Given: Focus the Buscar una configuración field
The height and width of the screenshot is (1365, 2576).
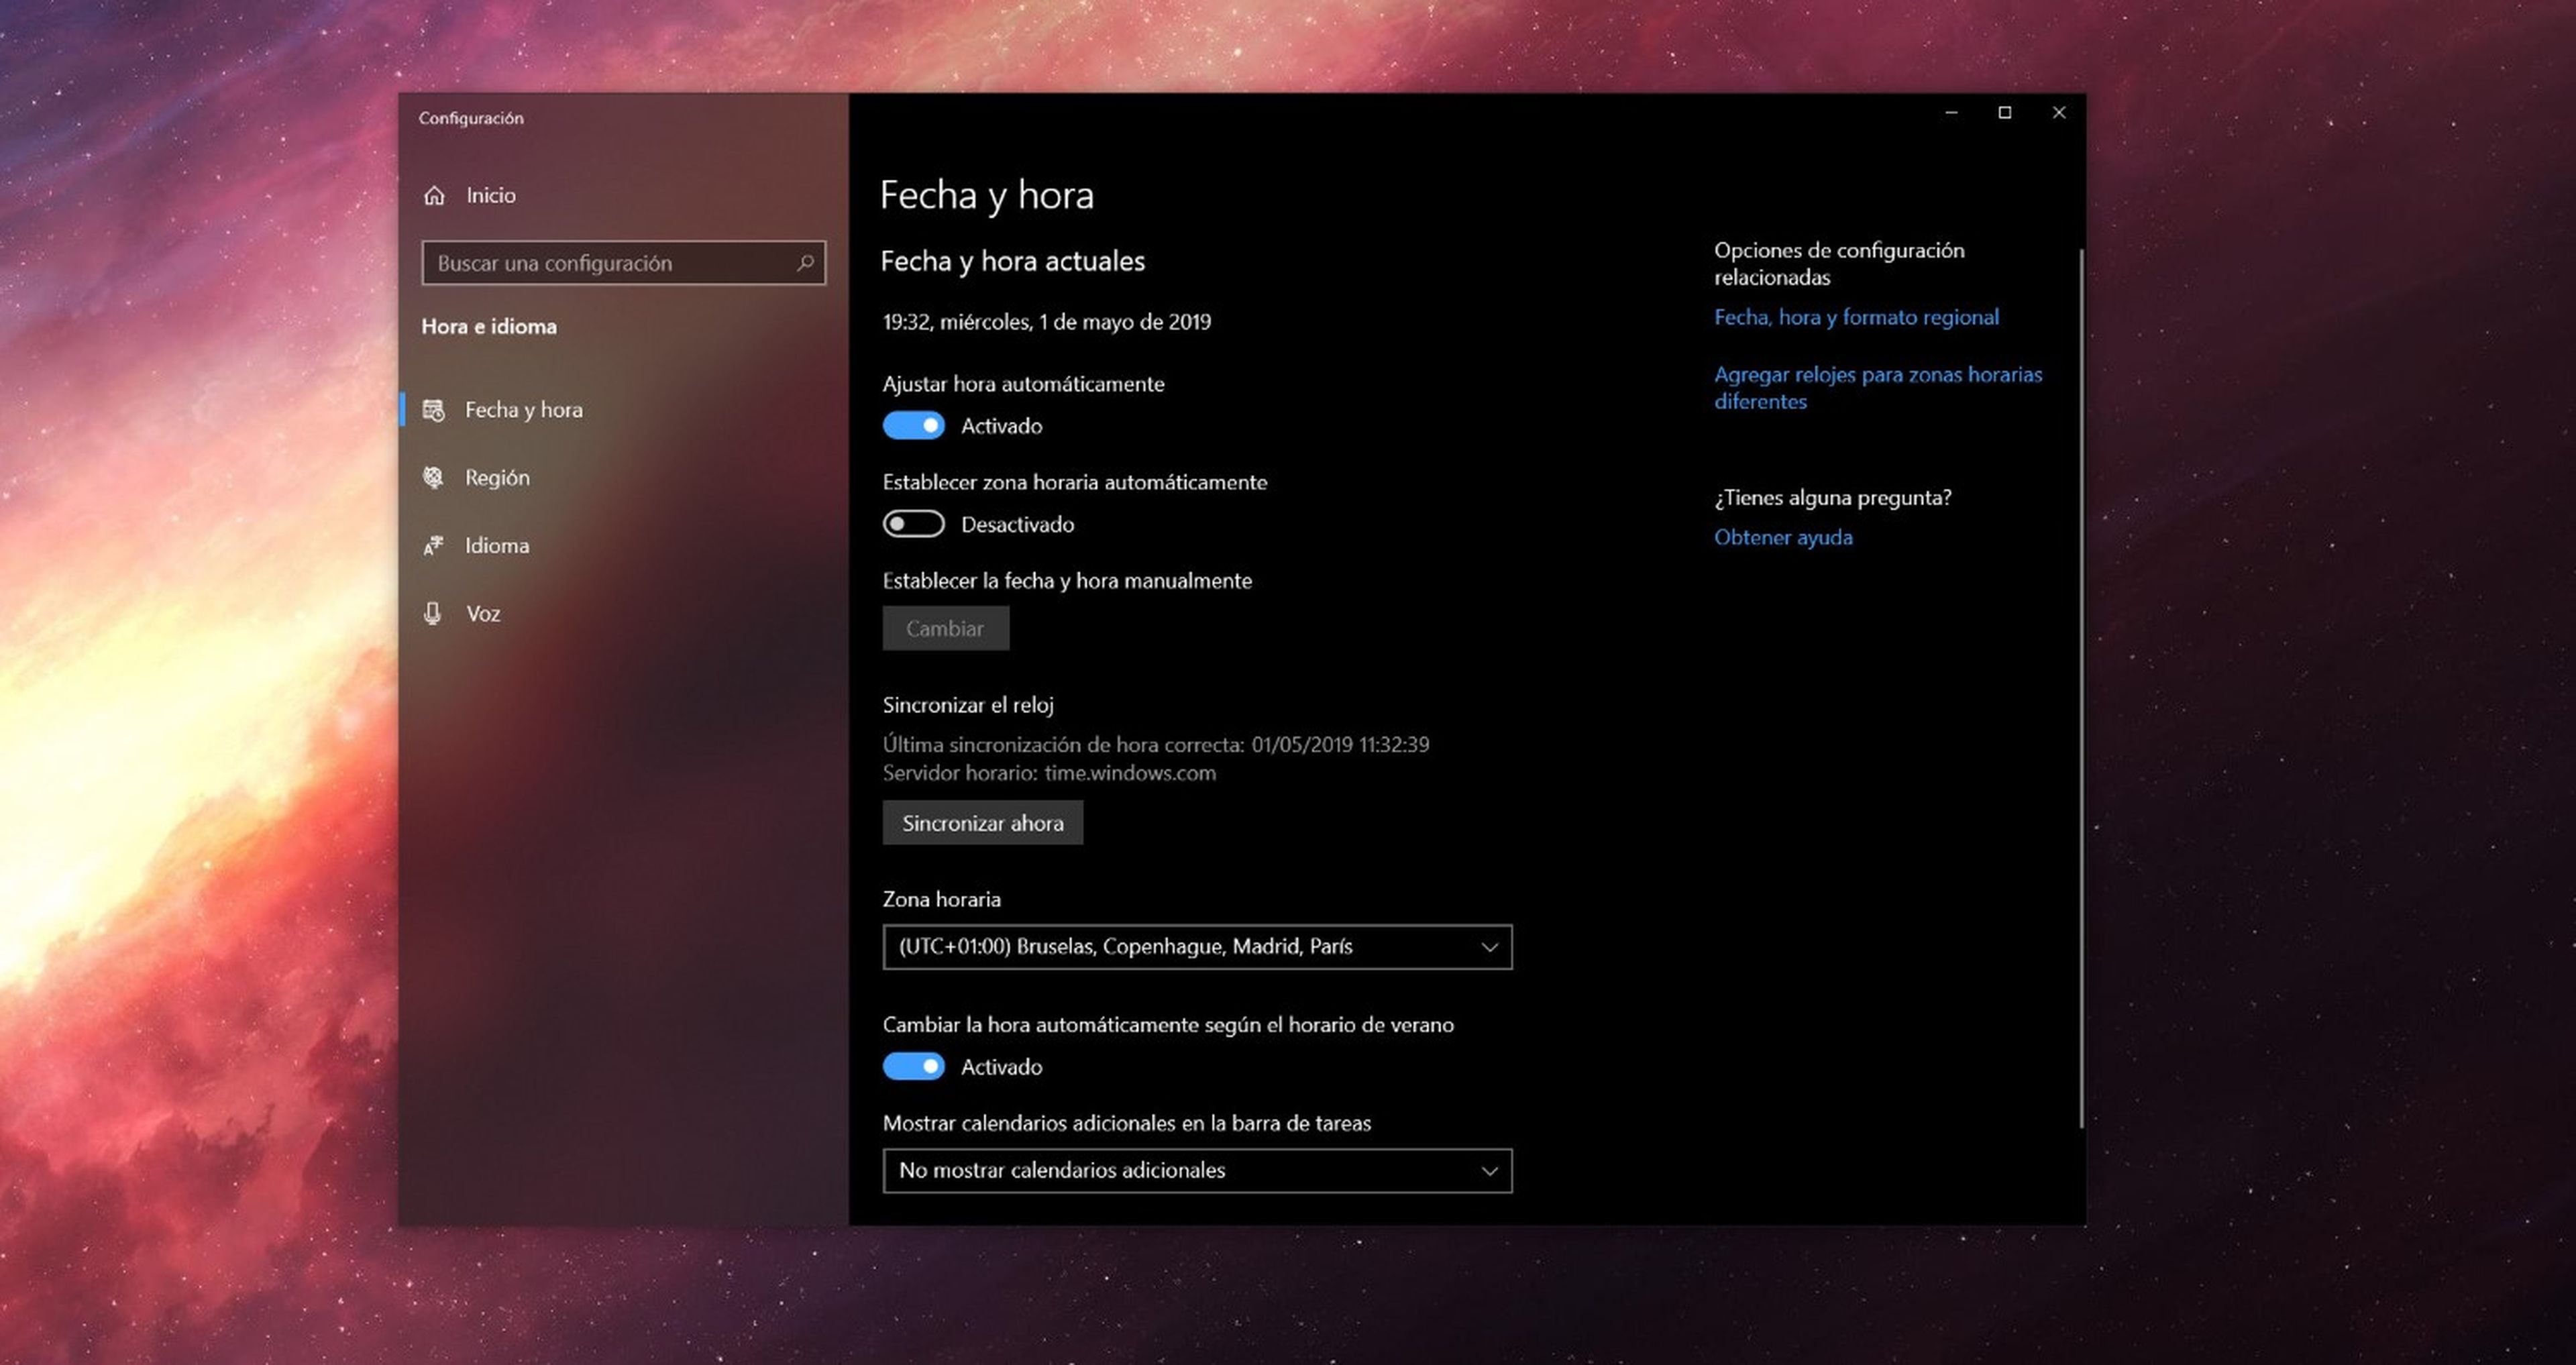Looking at the screenshot, I should coord(623,263).
